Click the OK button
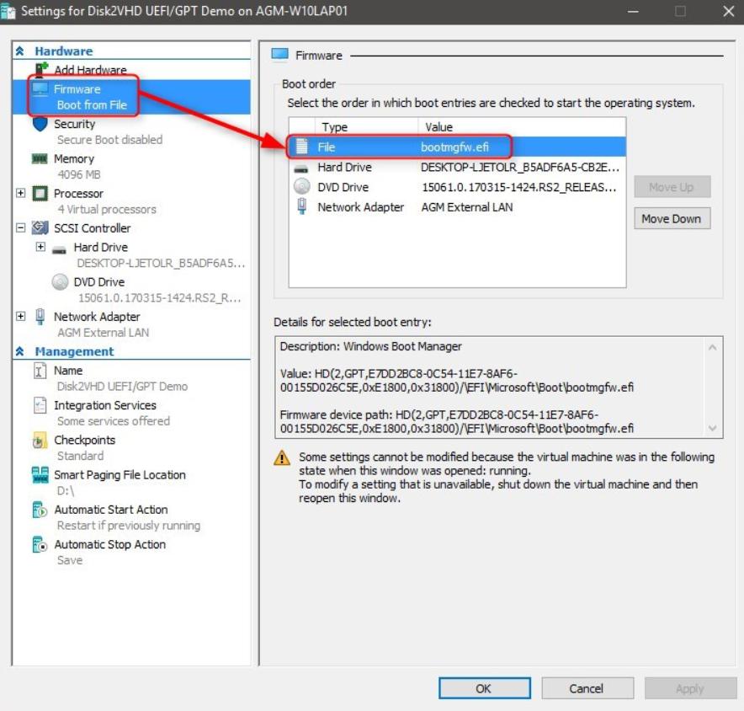 pyautogui.click(x=484, y=688)
